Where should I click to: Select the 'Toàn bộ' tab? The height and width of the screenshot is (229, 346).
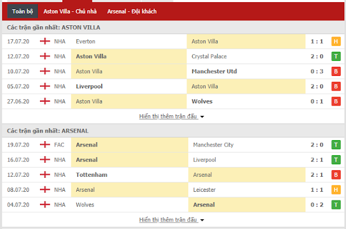tap(23, 11)
